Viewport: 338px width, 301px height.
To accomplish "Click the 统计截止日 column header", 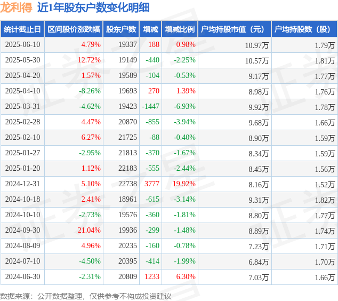I will point(22,29).
